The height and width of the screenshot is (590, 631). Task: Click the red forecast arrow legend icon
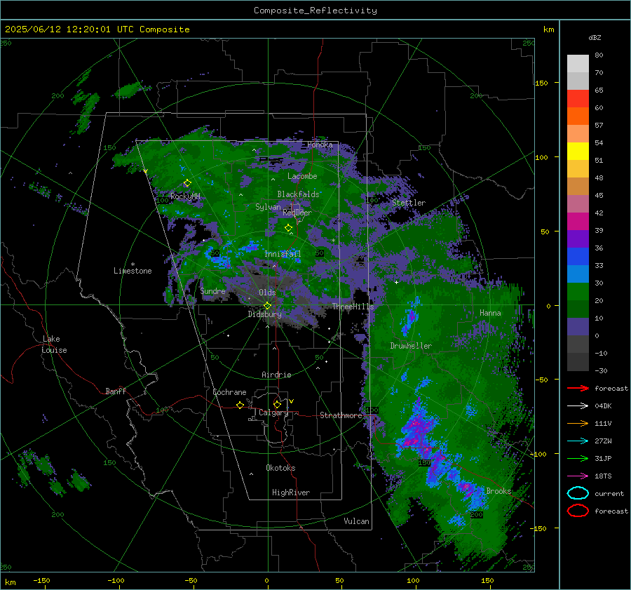(x=578, y=388)
